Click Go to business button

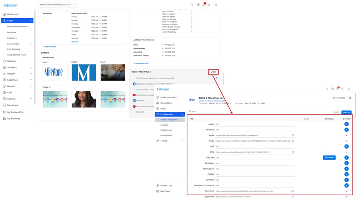[x=339, y=98]
